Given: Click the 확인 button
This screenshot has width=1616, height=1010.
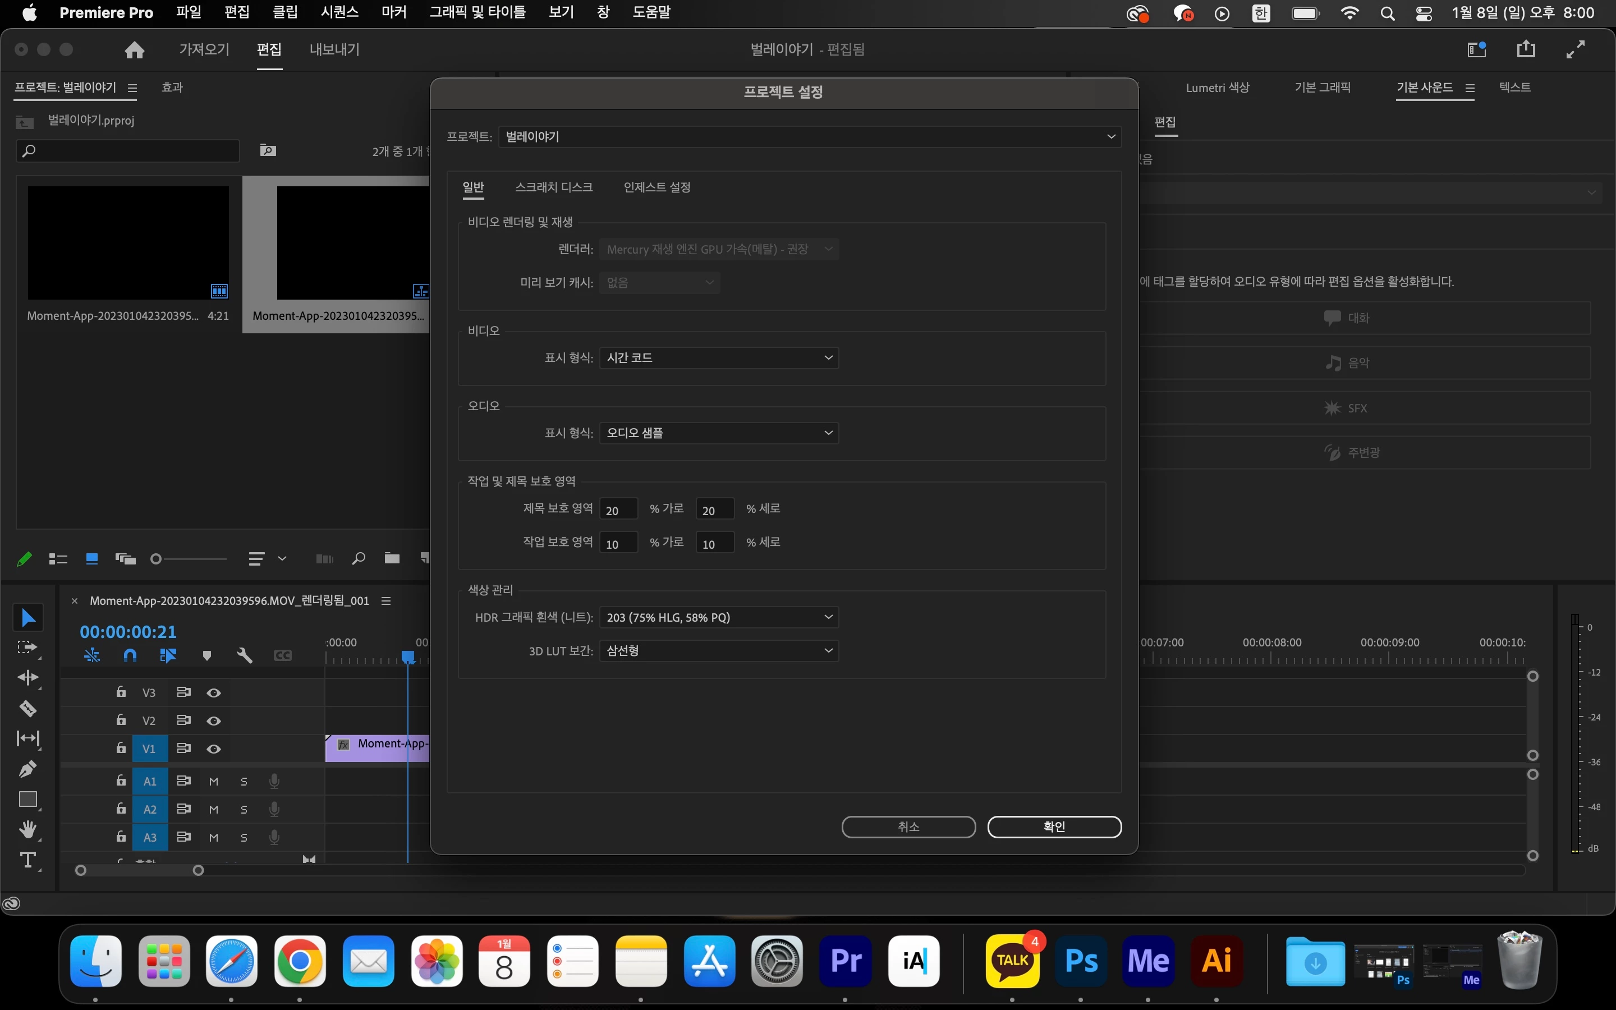Looking at the screenshot, I should pyautogui.click(x=1054, y=827).
